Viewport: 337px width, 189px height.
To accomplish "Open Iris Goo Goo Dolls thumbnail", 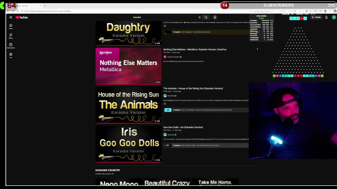I will click(128, 144).
